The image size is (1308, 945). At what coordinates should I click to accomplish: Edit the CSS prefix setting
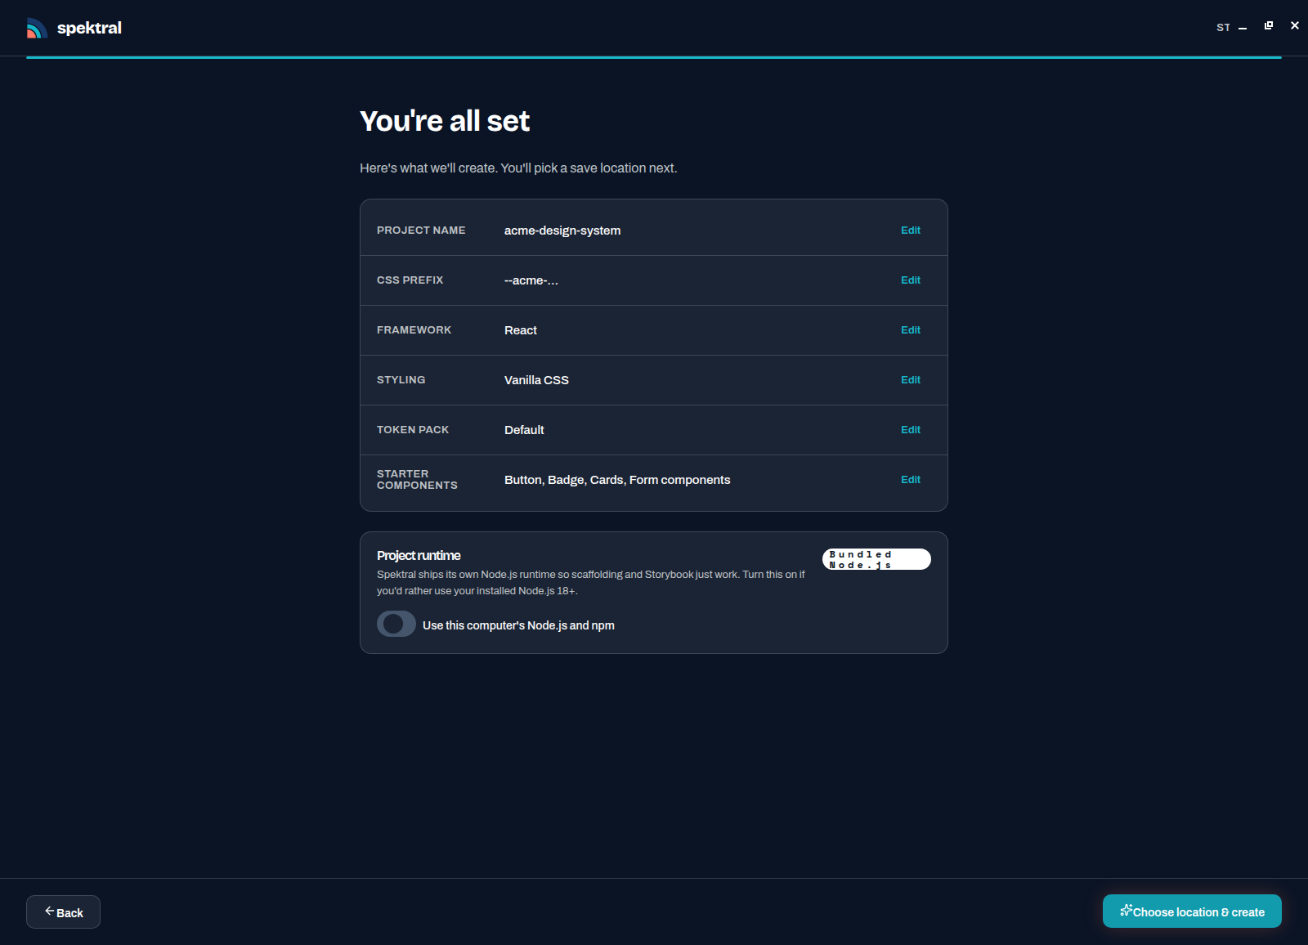[910, 280]
